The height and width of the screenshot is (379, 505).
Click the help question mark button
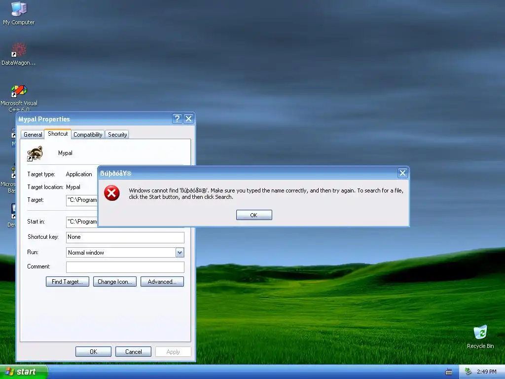177,119
